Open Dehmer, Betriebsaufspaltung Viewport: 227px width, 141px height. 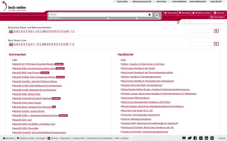coord(137,119)
